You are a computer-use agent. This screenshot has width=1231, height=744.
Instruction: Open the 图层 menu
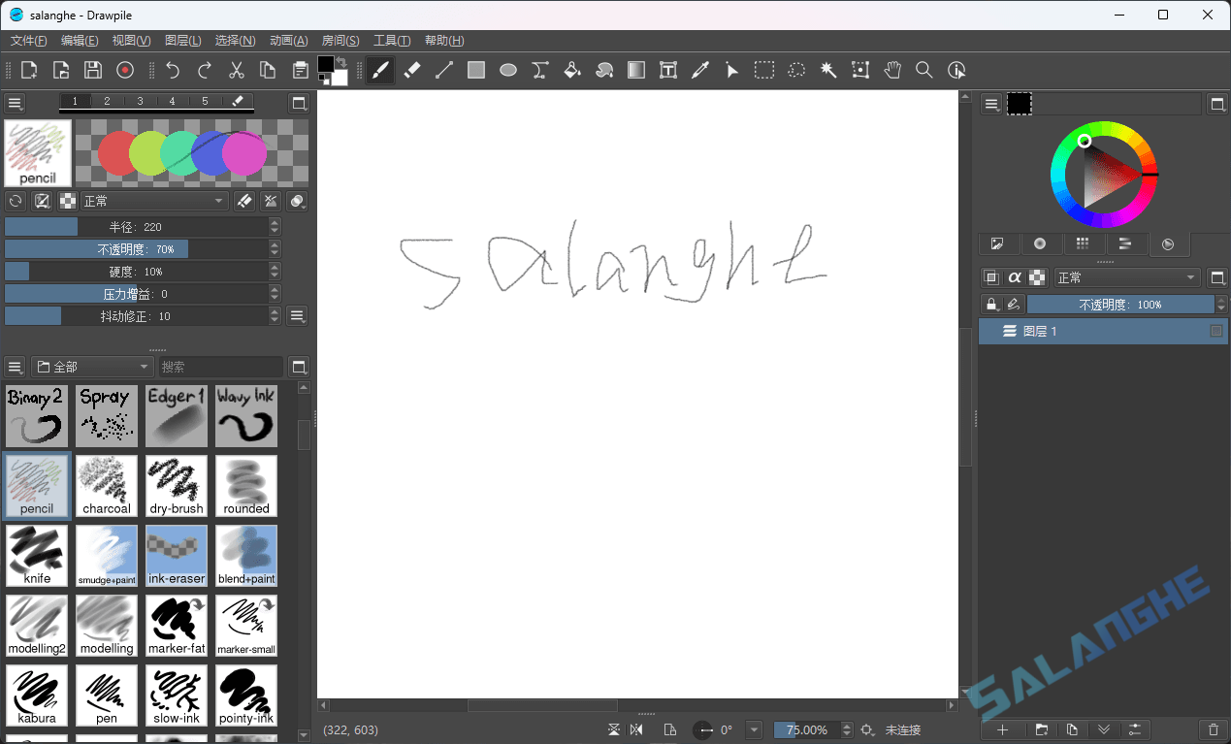coord(182,40)
